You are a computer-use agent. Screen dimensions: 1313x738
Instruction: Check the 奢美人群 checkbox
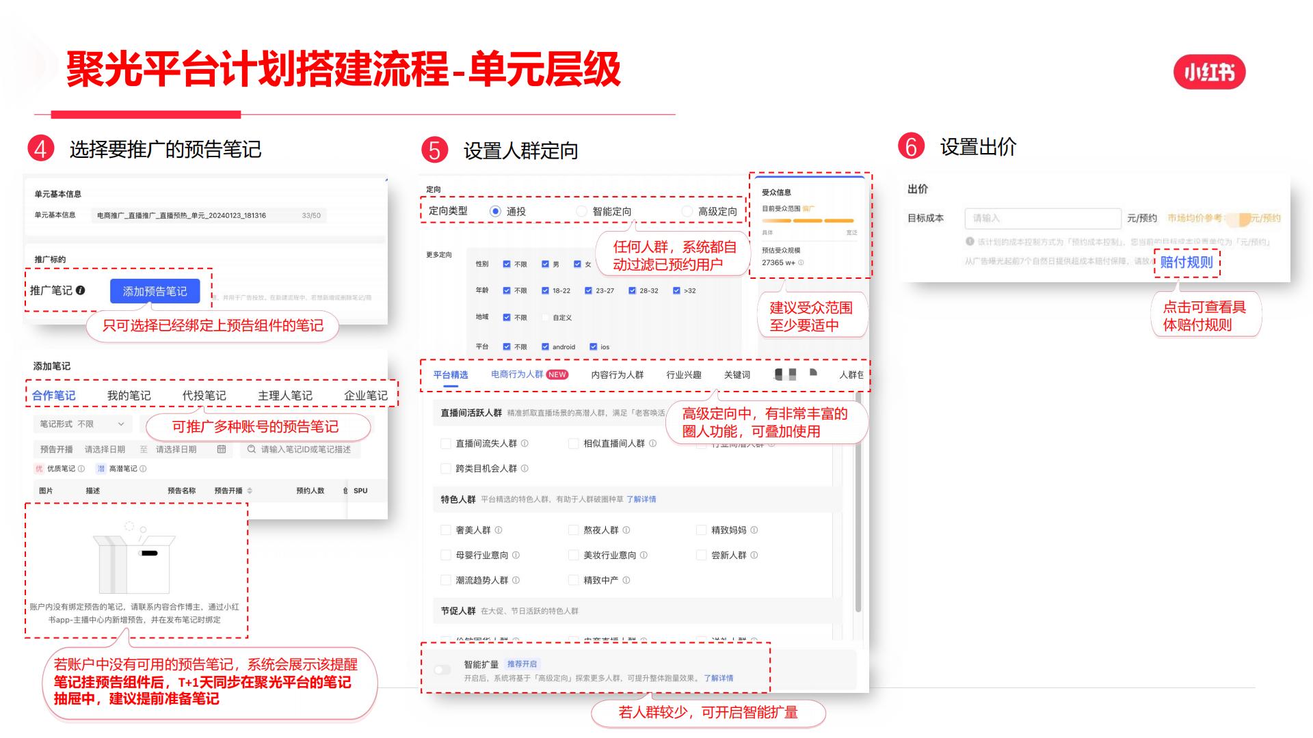tap(446, 530)
